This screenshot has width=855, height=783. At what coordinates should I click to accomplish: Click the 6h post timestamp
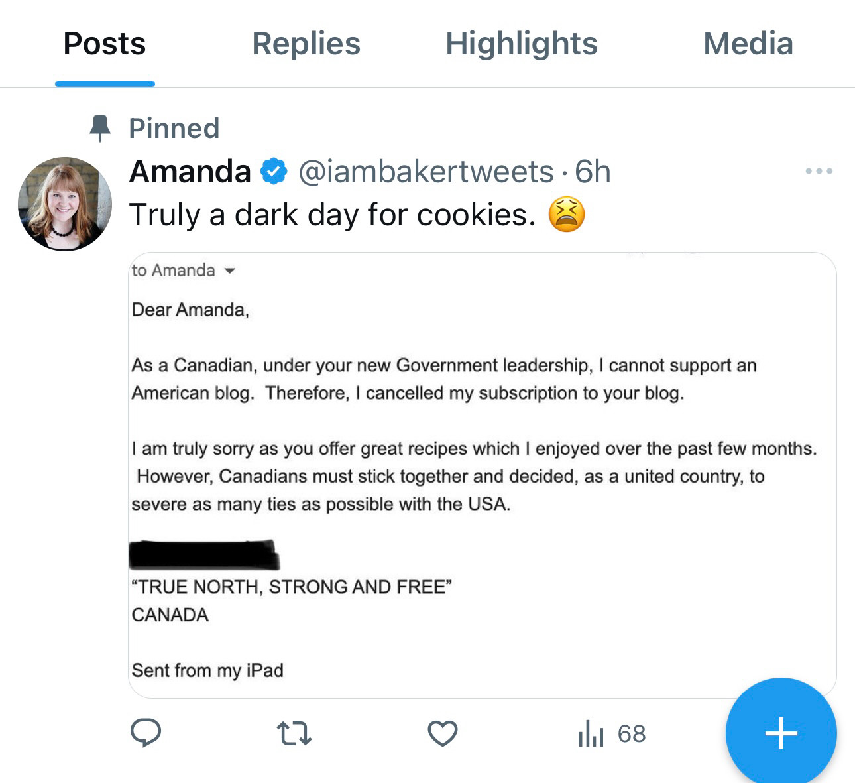click(593, 172)
